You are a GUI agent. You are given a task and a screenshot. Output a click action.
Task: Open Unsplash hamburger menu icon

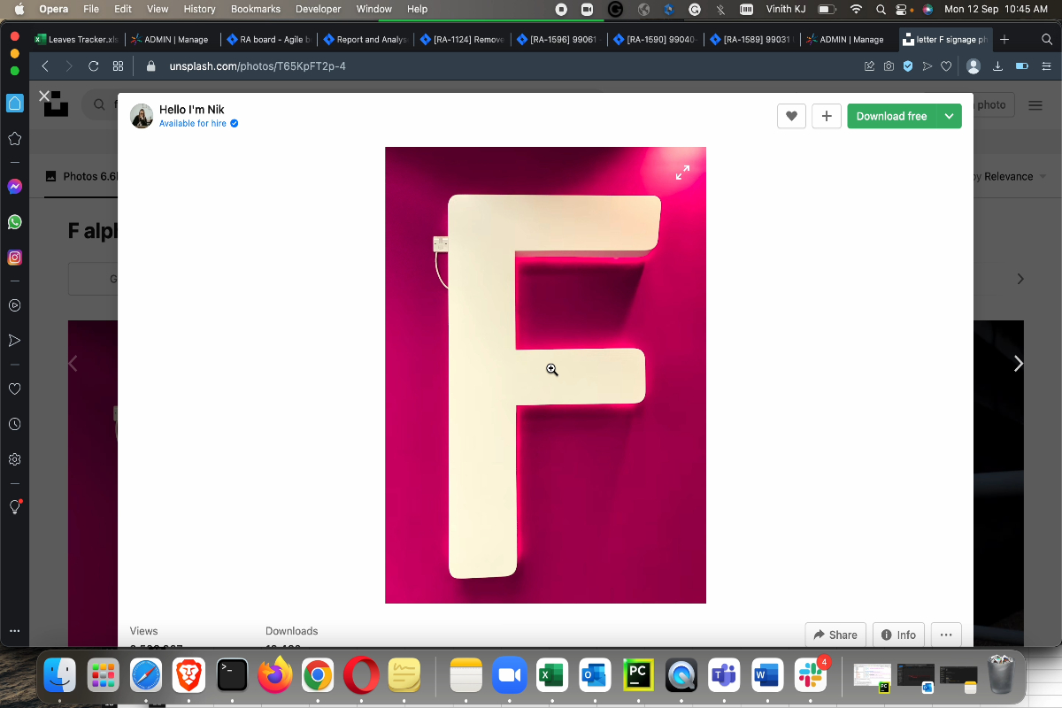(1035, 105)
